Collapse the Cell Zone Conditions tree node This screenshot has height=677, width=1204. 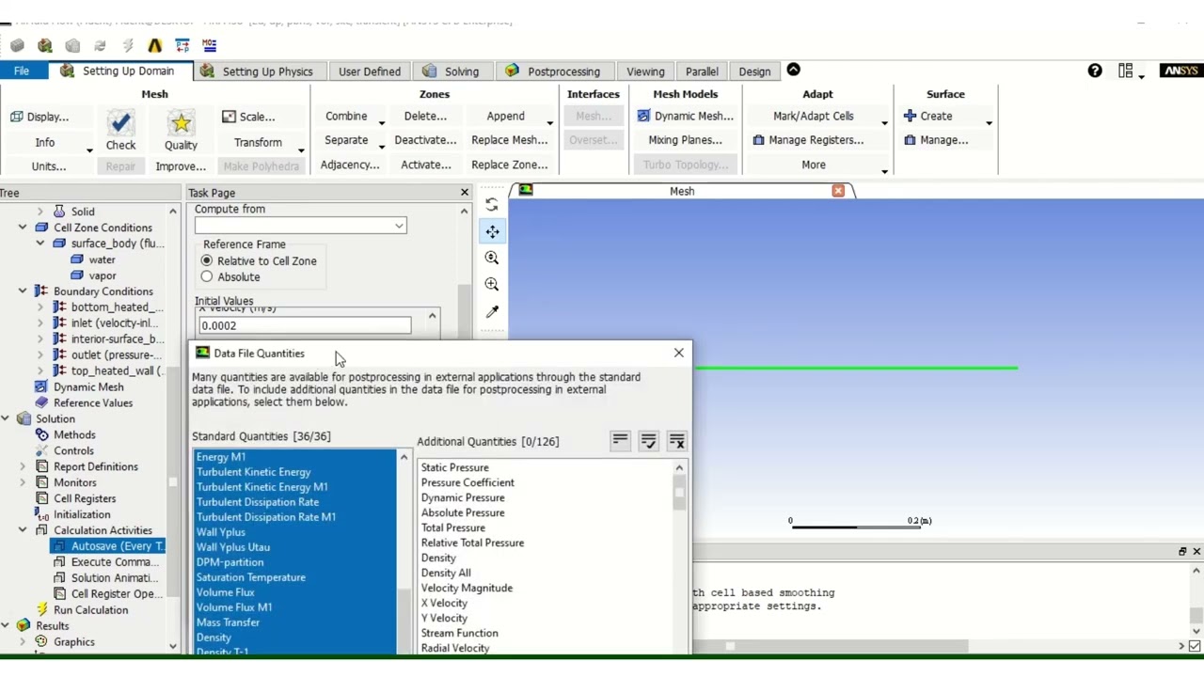(x=23, y=228)
